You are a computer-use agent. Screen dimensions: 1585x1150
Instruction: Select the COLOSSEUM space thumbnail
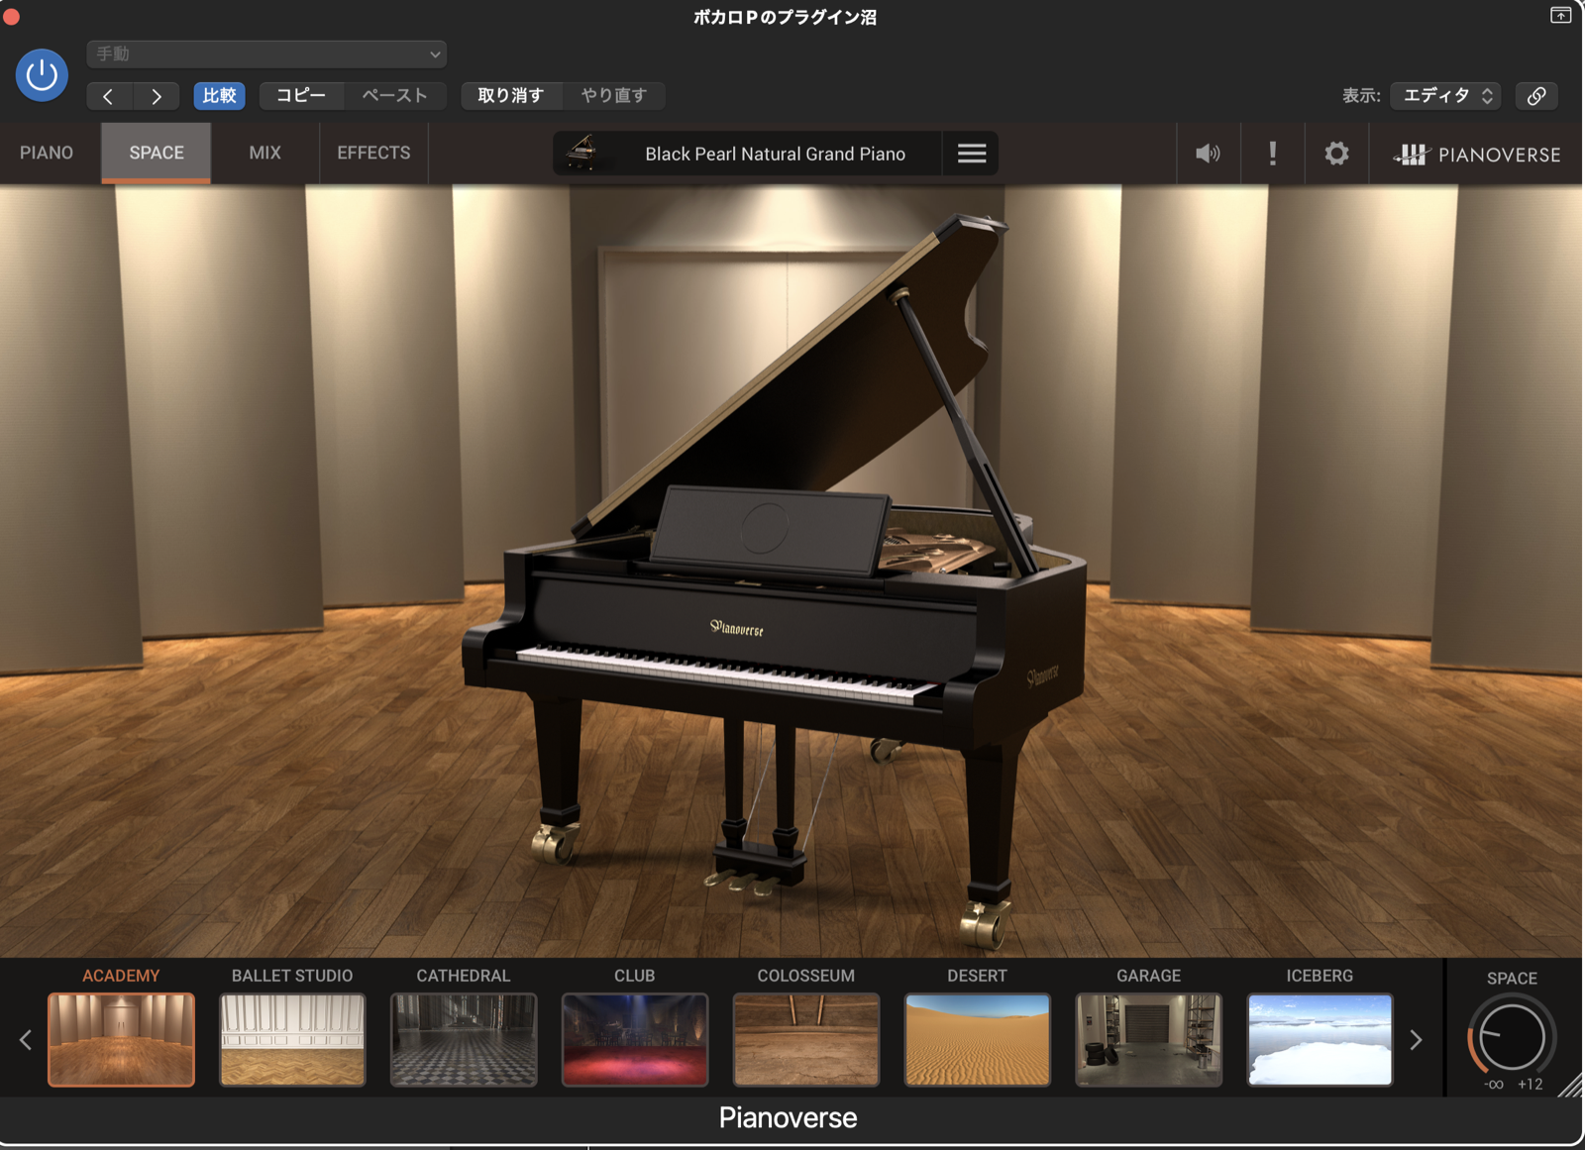806,1040
